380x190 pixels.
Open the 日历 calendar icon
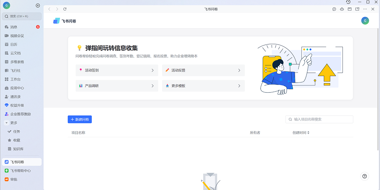point(13,44)
